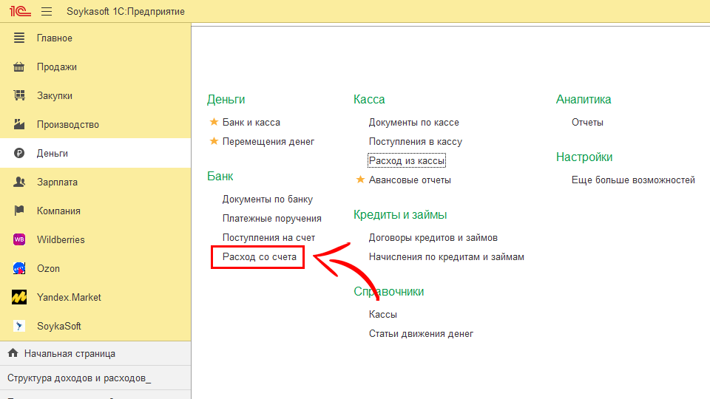Click the Yandex.Market logo icon
The image size is (710, 399).
pyautogui.click(x=20, y=298)
